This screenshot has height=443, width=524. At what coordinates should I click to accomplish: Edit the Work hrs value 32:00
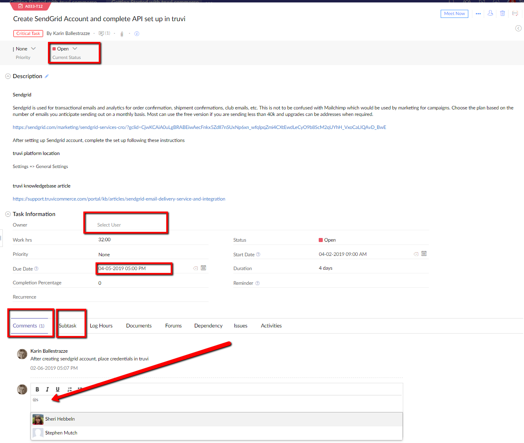click(x=104, y=240)
